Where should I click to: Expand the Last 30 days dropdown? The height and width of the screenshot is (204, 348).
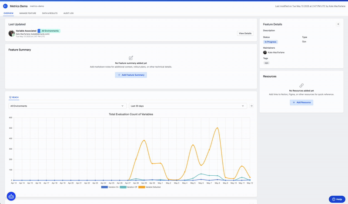pos(187,106)
